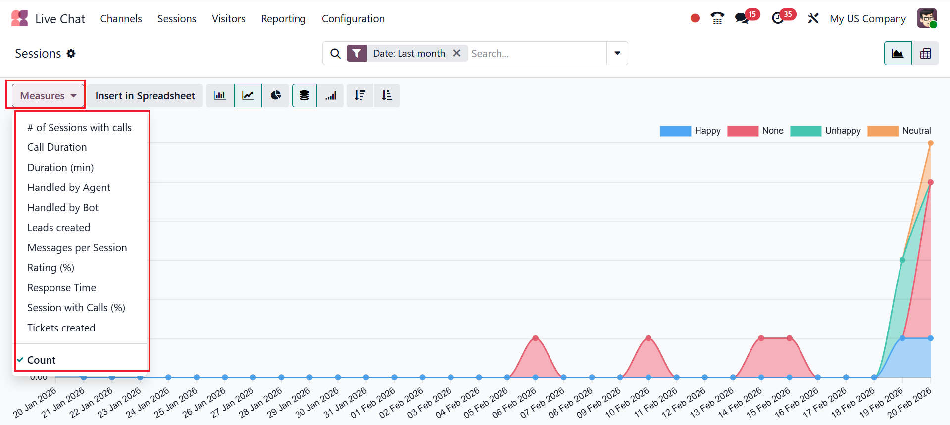This screenshot has width=950, height=425.
Task: Open the debug tools wrench icon
Action: [813, 19]
